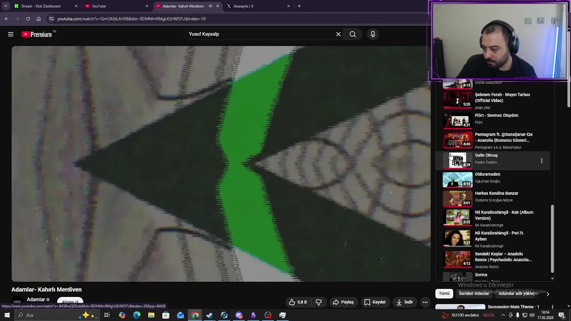Open Gelin Olmuş thumbnail
Image resolution: width=571 pixels, height=321 pixels.
point(457,160)
